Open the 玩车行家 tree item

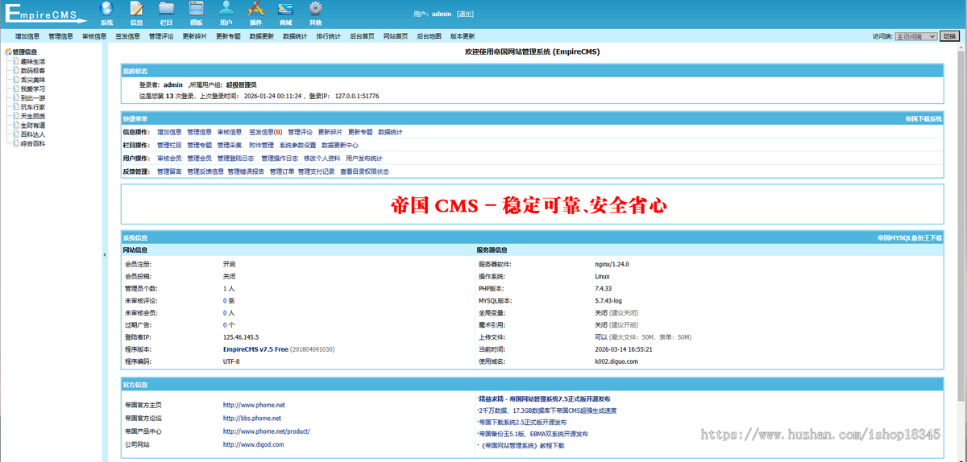tap(33, 106)
